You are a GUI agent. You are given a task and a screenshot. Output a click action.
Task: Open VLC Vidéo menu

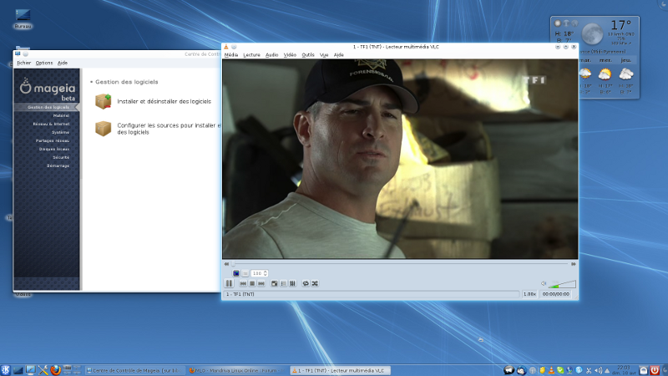[290, 54]
